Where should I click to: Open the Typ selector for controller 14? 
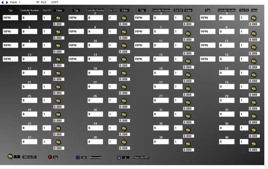(76, 59)
